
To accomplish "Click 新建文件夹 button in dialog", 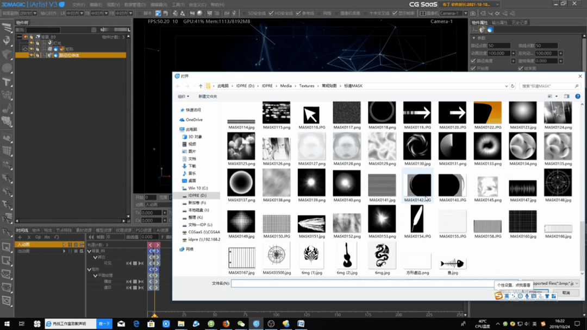I will point(208,97).
